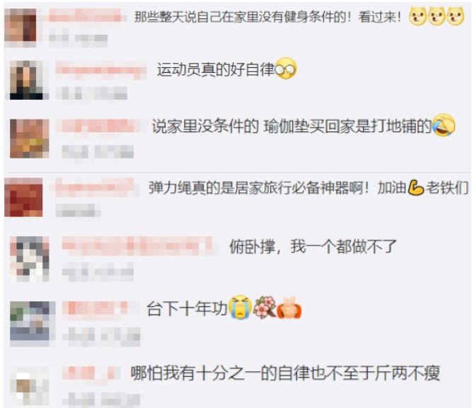Open the red avatar beside 弹力绳 comment

point(23,197)
